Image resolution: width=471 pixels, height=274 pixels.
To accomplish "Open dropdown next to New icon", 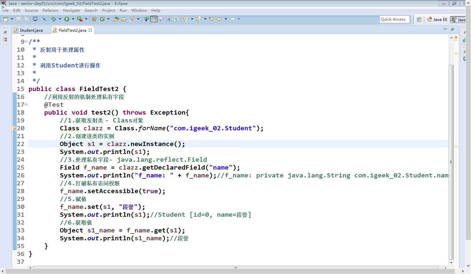I will pyautogui.click(x=12, y=19).
